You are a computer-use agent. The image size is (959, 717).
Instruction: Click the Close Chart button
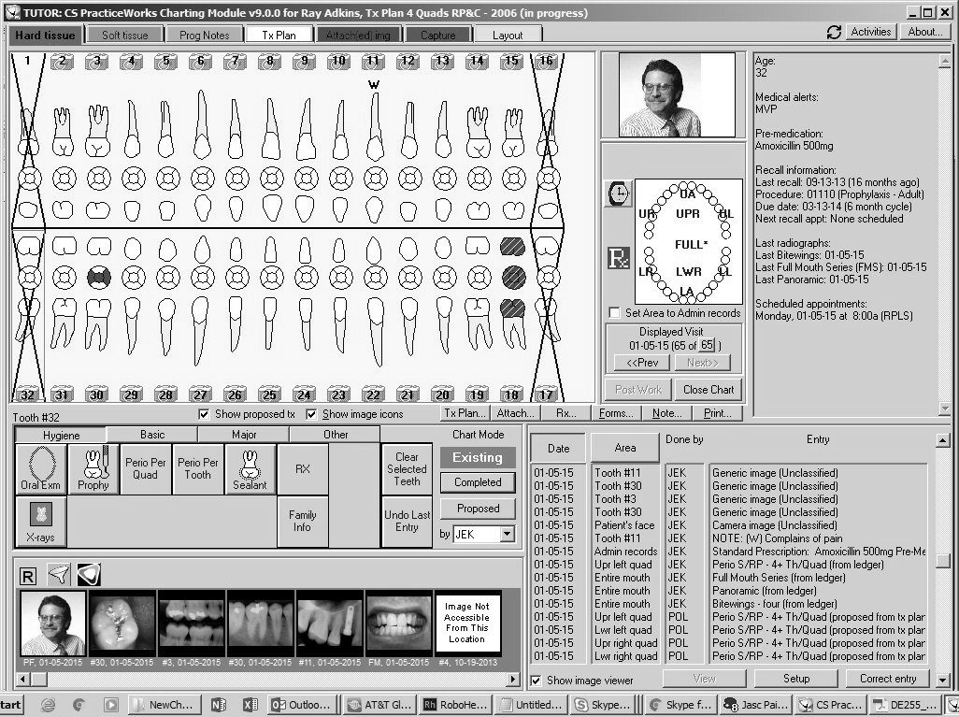click(x=709, y=389)
